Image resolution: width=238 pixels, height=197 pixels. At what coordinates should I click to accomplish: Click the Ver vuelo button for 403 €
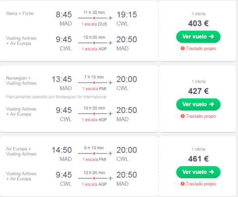pyautogui.click(x=198, y=36)
